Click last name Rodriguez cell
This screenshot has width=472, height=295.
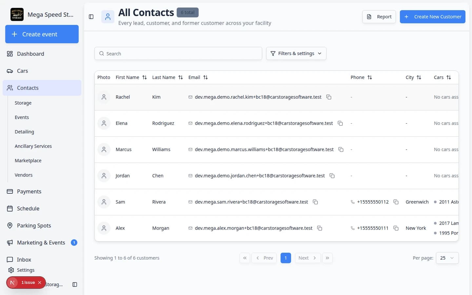tap(163, 123)
